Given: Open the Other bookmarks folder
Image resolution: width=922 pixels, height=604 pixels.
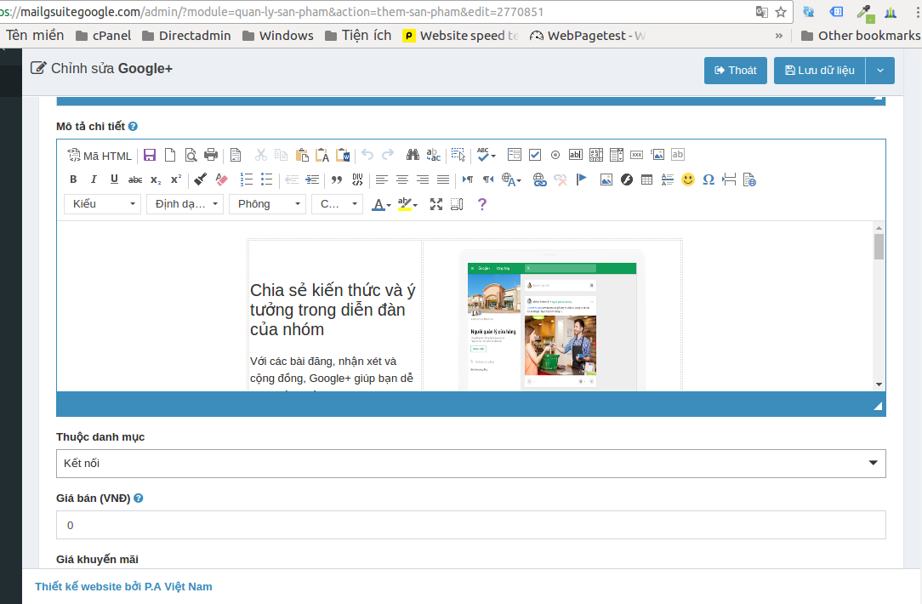Looking at the screenshot, I should pos(860,36).
